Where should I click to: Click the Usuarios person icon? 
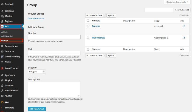pos(2,86)
